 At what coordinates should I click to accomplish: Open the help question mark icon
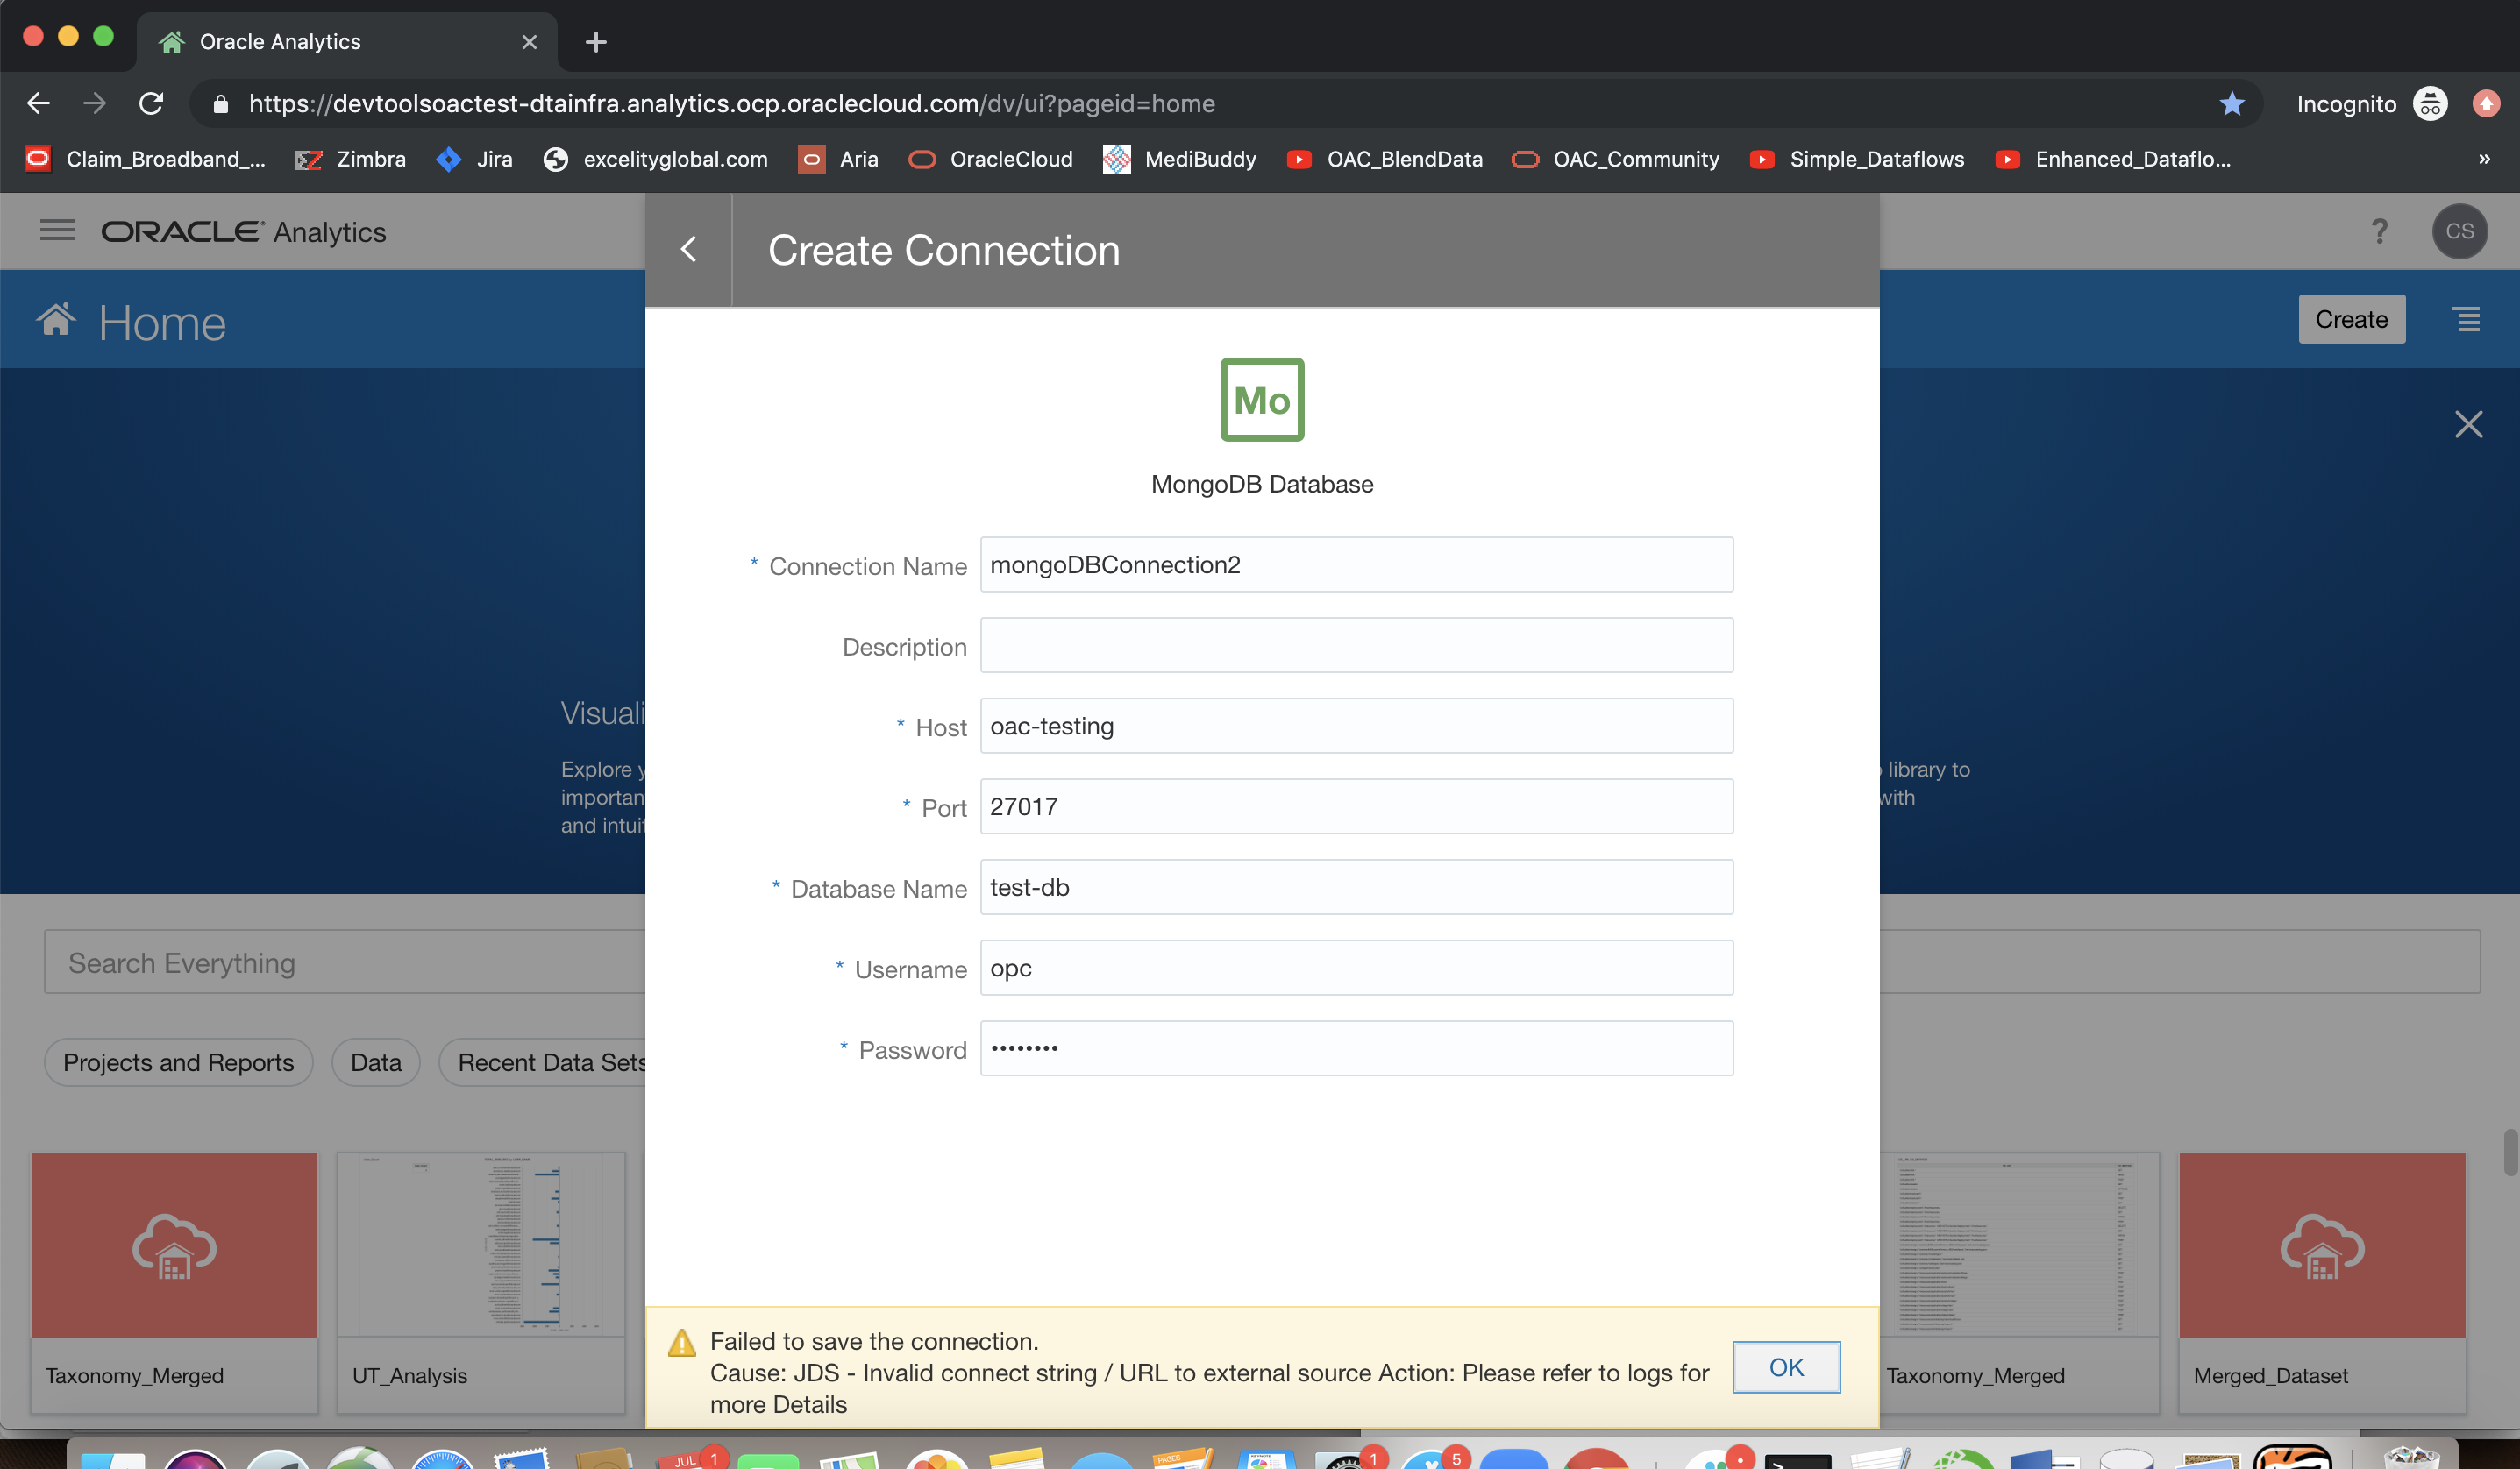click(x=2379, y=231)
